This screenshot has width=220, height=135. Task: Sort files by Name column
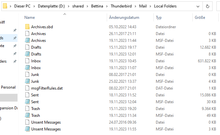(30, 18)
